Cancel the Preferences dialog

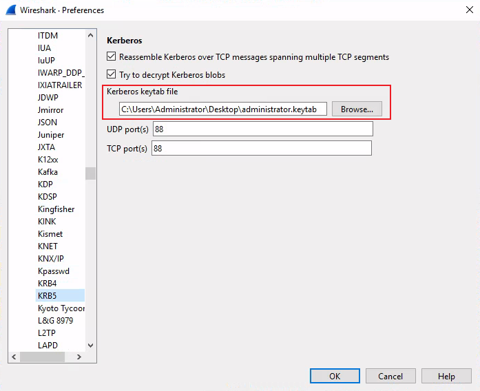point(390,376)
